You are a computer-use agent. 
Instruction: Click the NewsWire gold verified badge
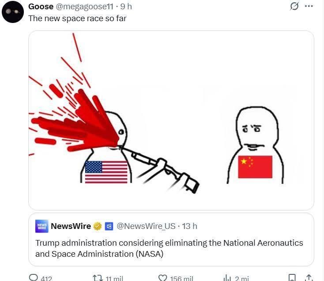point(98,226)
